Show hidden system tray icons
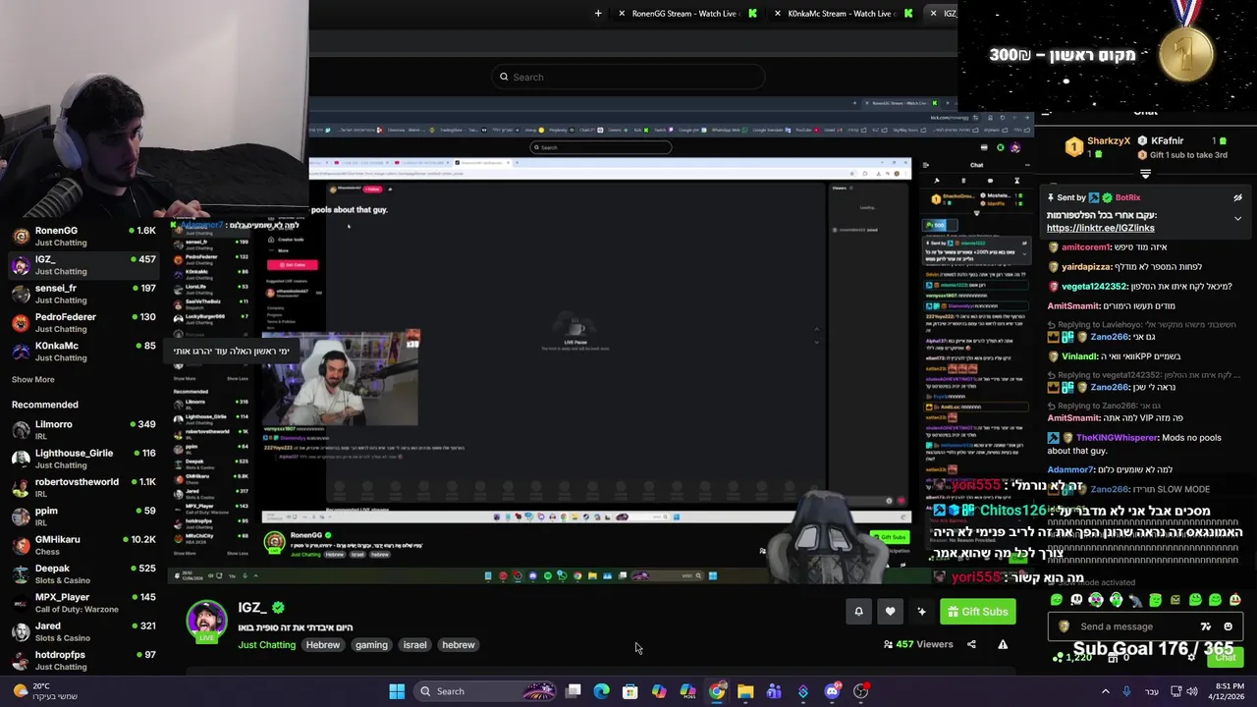 tap(1105, 691)
